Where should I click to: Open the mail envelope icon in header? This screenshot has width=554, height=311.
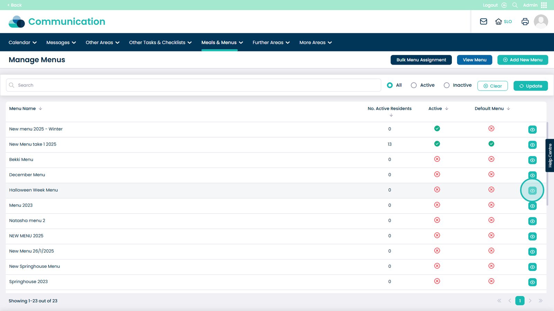[483, 21]
